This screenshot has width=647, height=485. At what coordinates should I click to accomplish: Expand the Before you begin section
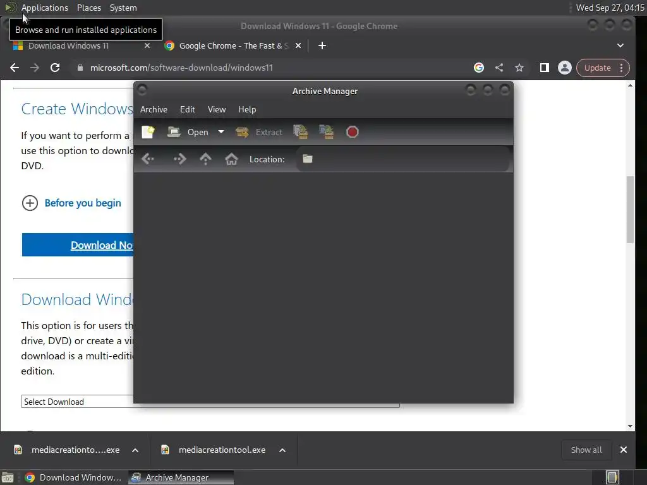pyautogui.click(x=71, y=203)
